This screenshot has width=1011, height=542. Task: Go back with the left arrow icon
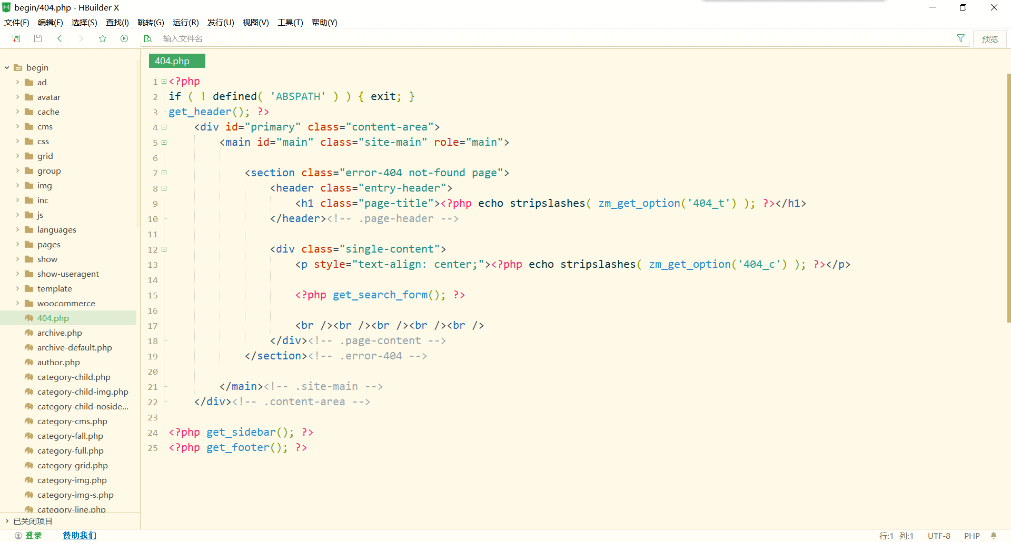click(60, 38)
